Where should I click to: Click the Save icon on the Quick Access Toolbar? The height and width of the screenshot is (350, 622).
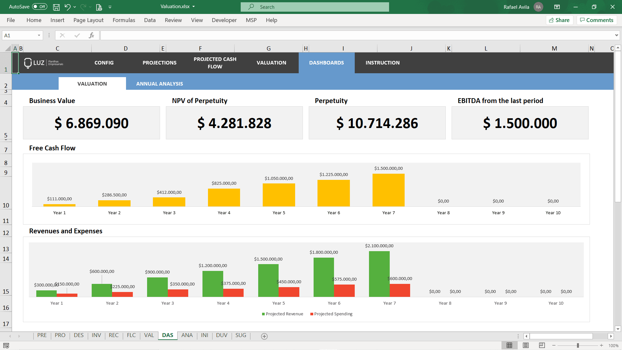click(56, 7)
